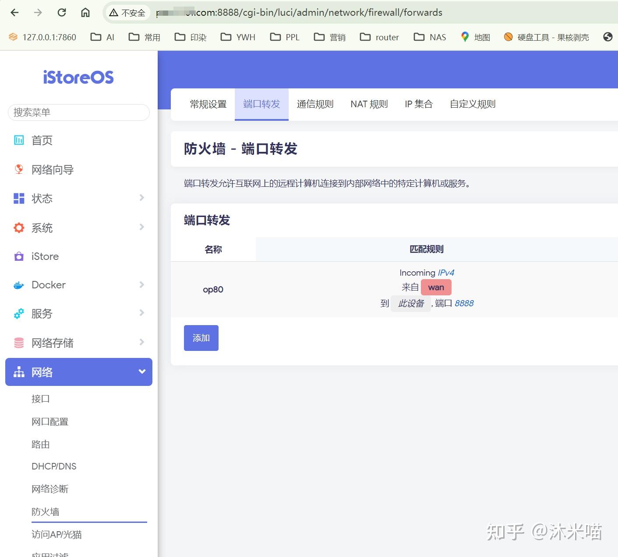The height and width of the screenshot is (557, 618).
Task: Open the NAT 规则 tab
Action: coord(369,104)
